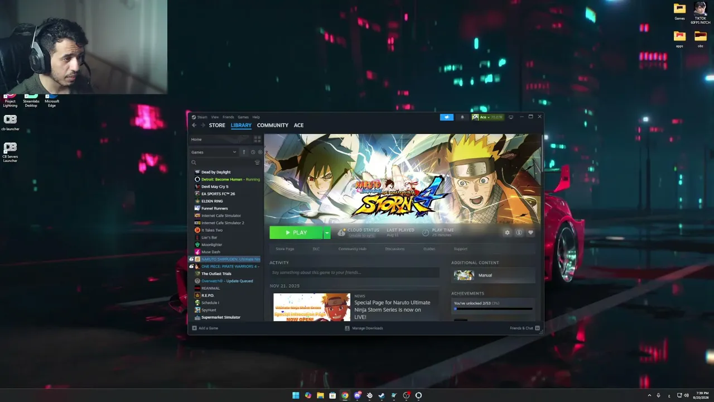Open the game's settings gear
Viewport: 714px width, 402px height.
pyautogui.click(x=507, y=232)
